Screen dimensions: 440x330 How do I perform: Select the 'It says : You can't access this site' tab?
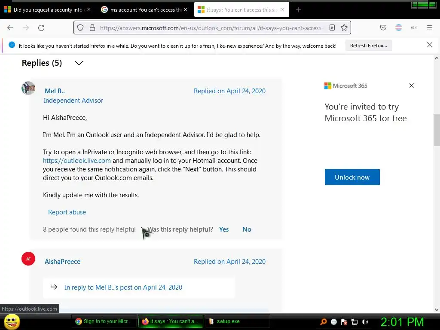241,10
